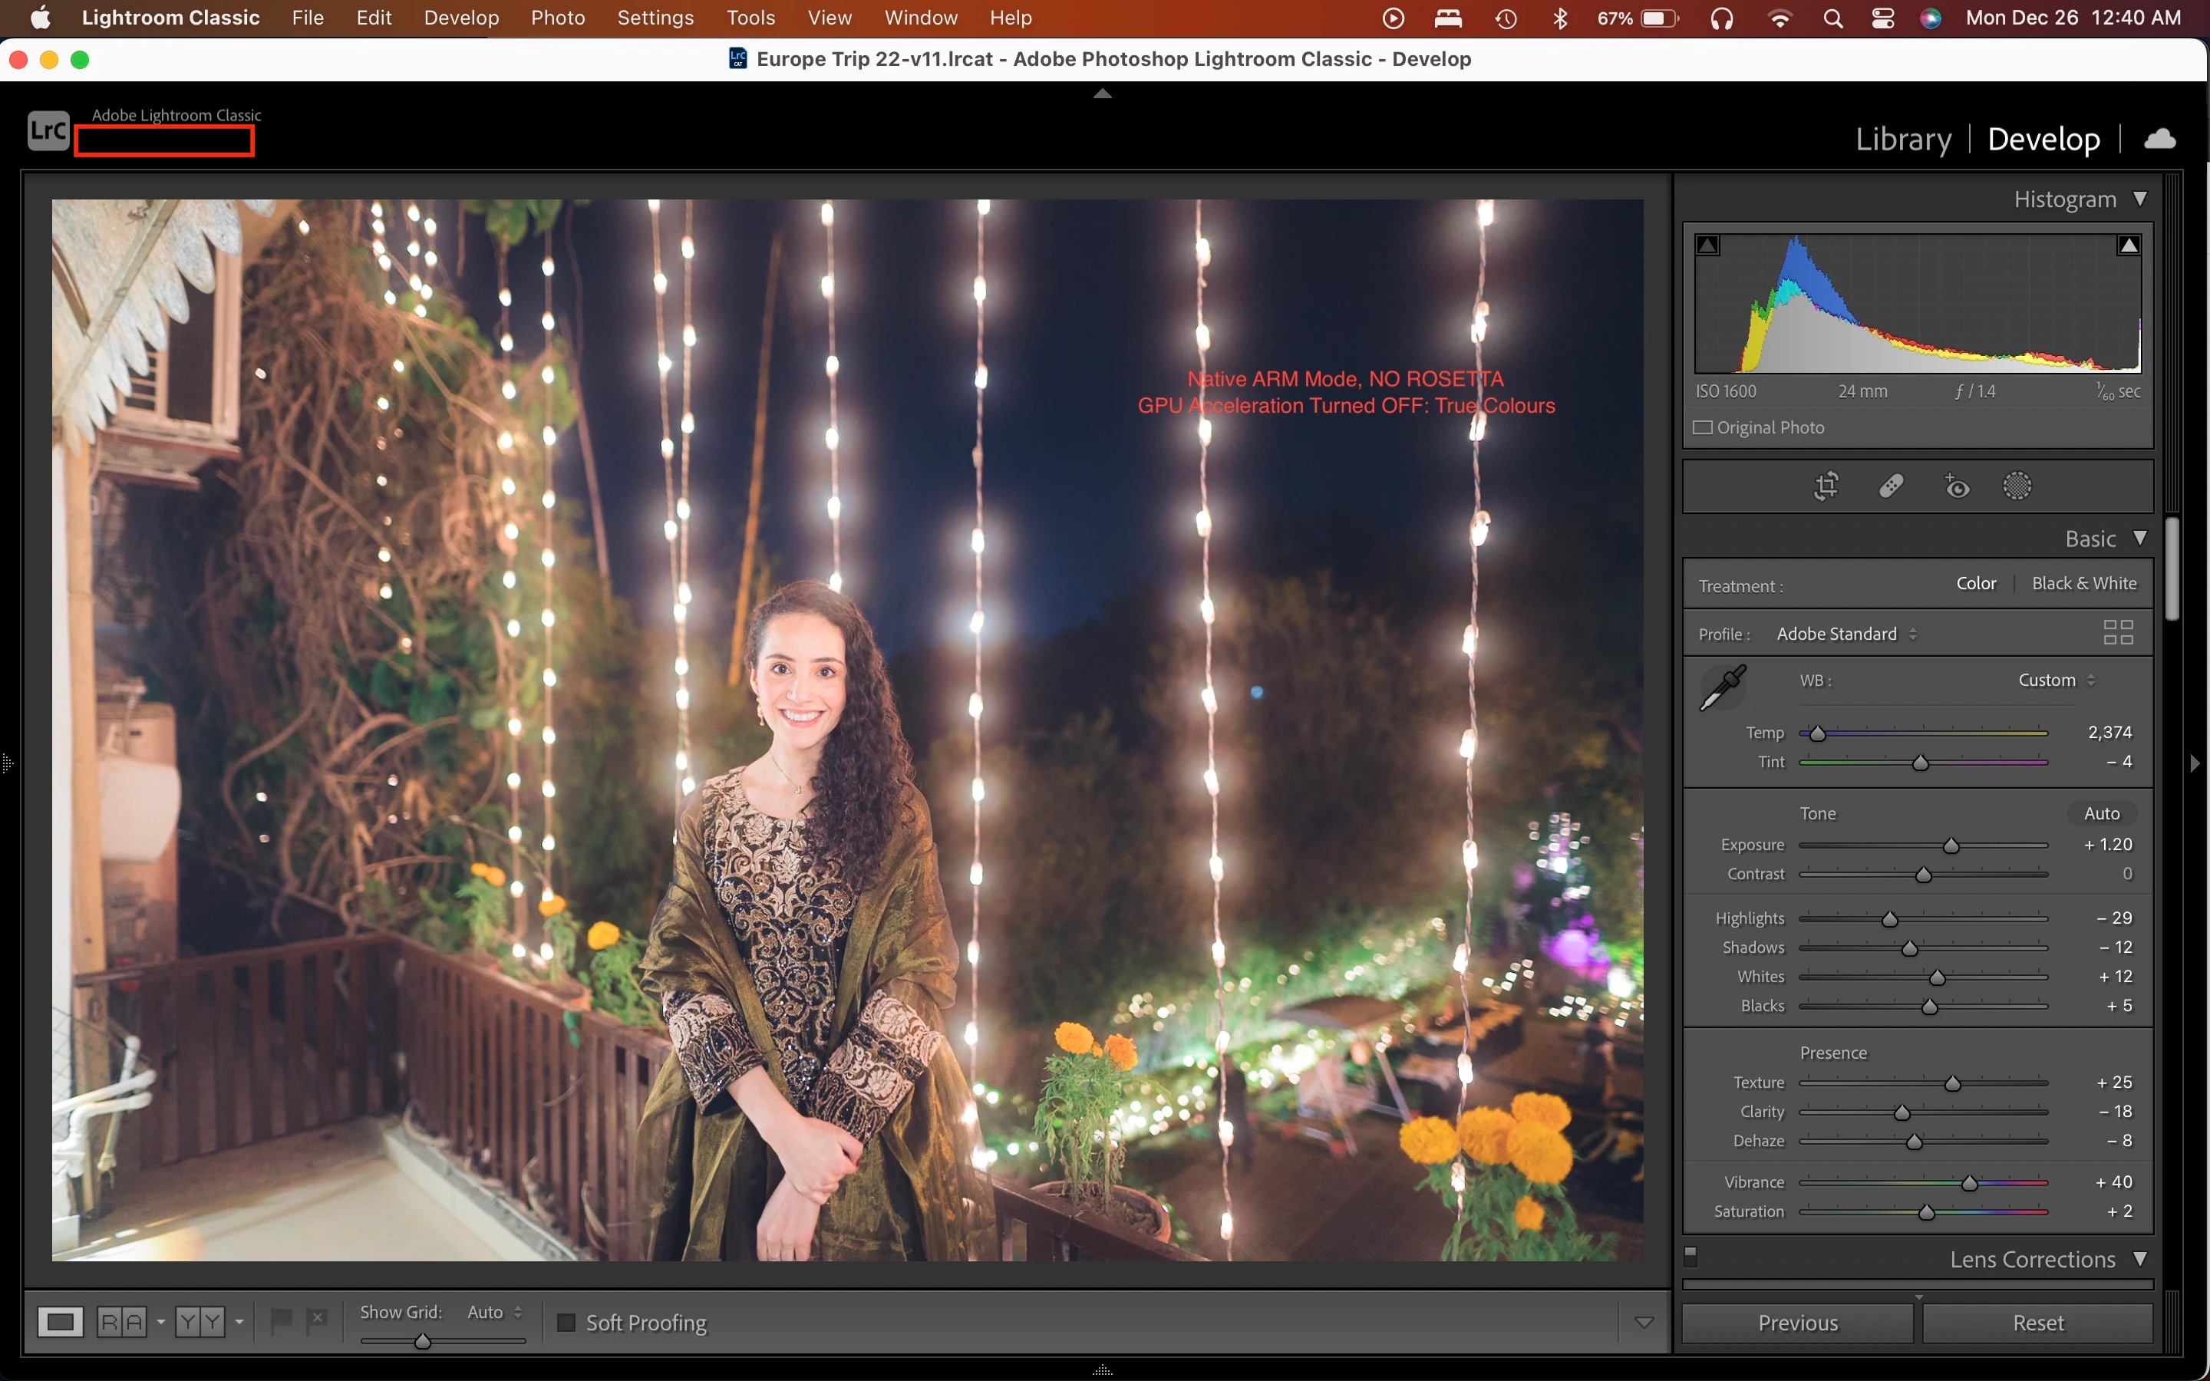Image resolution: width=2210 pixels, height=1381 pixels.
Task: Click the Auto tone button
Action: coord(2101,813)
